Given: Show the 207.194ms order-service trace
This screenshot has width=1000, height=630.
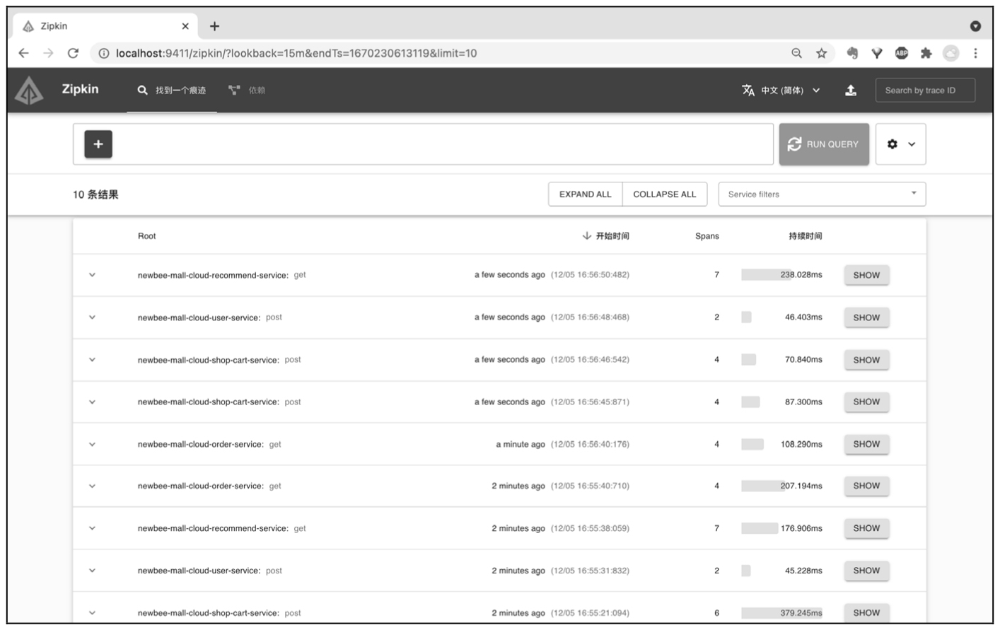Looking at the screenshot, I should pyautogui.click(x=866, y=486).
